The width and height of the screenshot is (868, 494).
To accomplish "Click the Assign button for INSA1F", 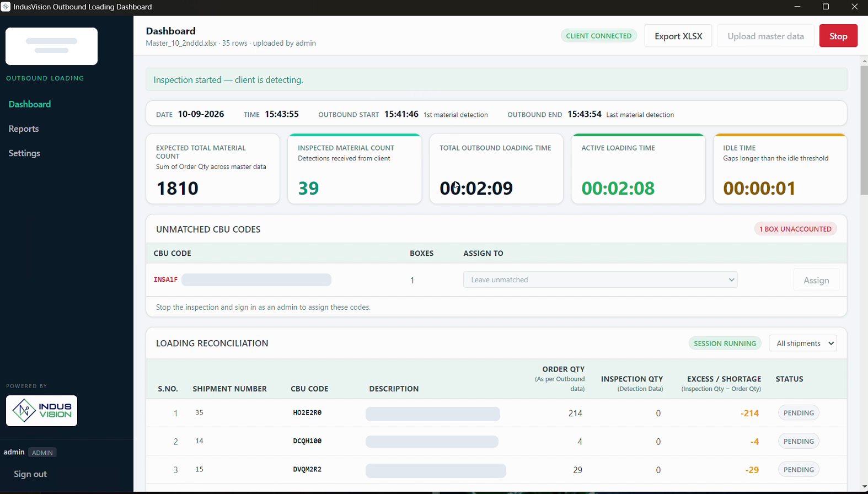I will [816, 280].
